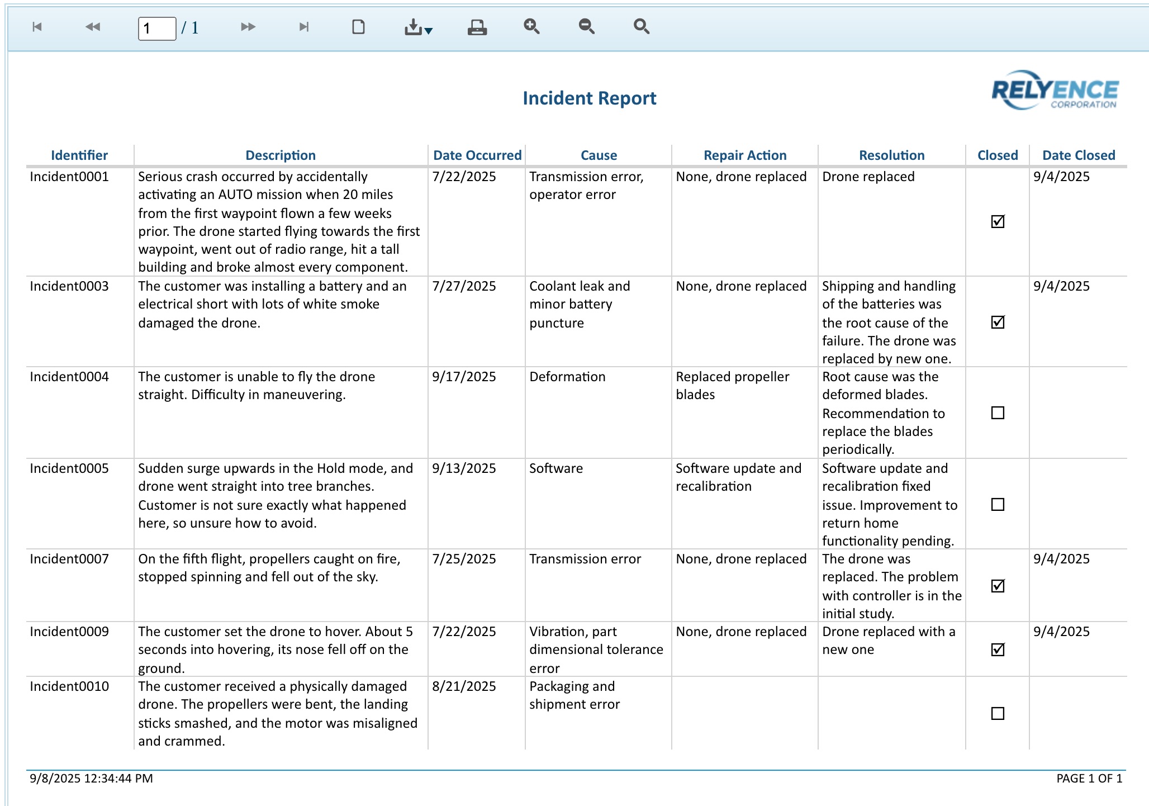
Task: Click the Identifier column header
Action: click(79, 155)
